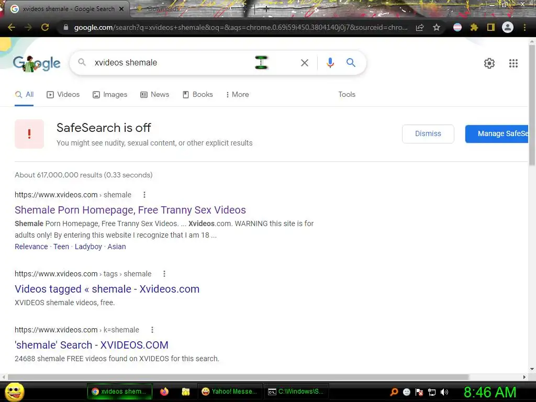Click the orange magnifier tray icon
536x402 pixels.
[394, 392]
